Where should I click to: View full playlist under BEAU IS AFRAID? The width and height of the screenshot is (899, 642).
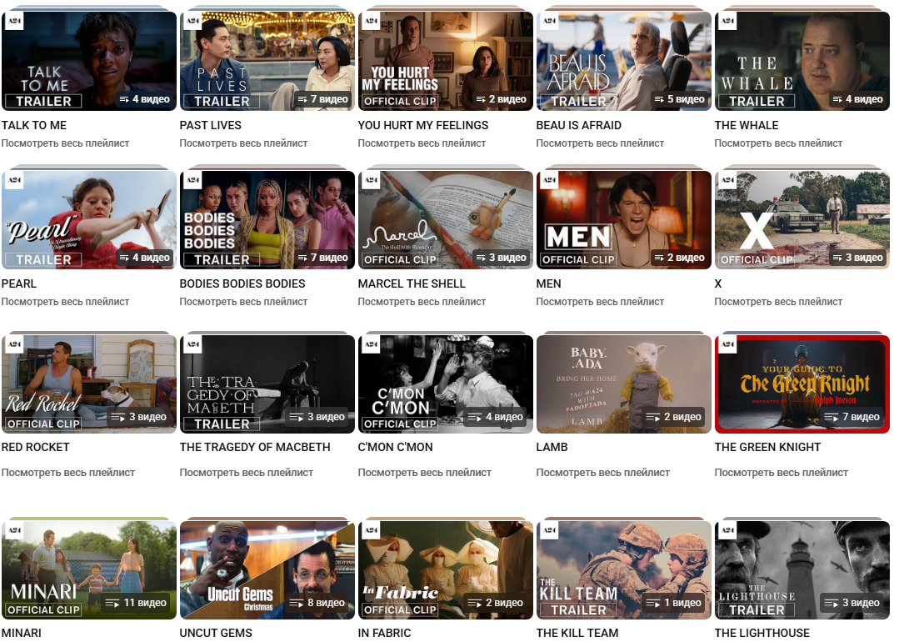click(x=600, y=143)
